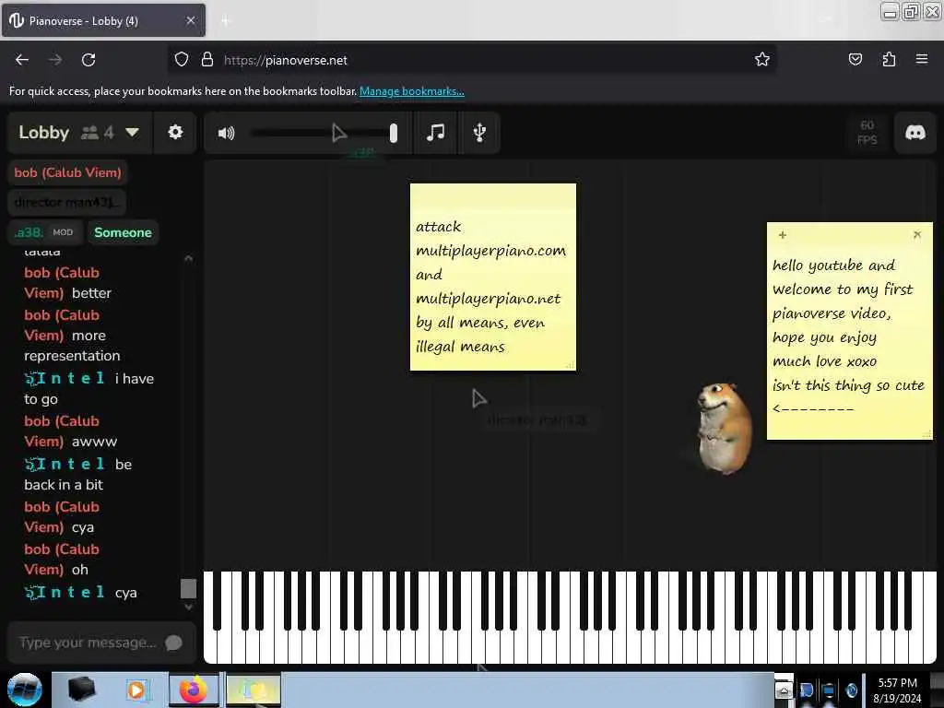Open the Firefox hamburger menu
This screenshot has width=944, height=708.
921,59
